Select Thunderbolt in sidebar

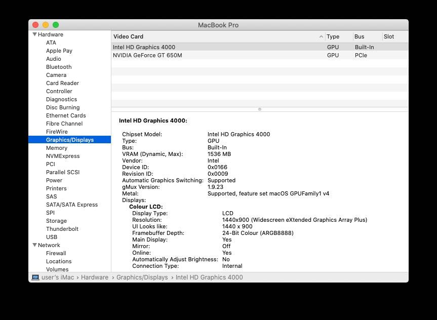[x=62, y=228]
